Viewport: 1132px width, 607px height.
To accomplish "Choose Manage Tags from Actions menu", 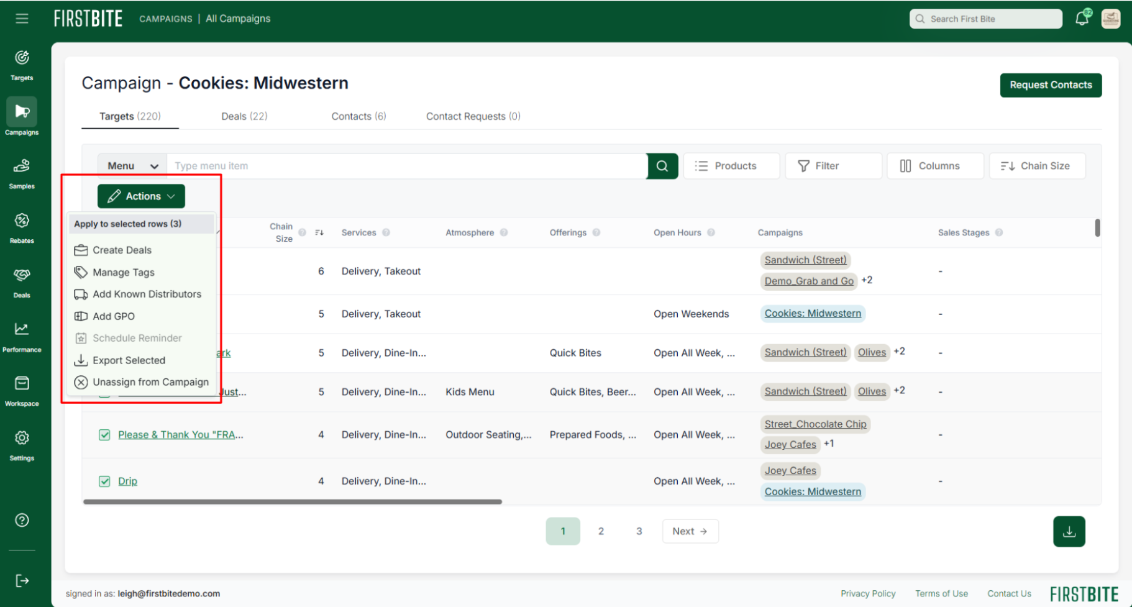I will click(141, 272).
